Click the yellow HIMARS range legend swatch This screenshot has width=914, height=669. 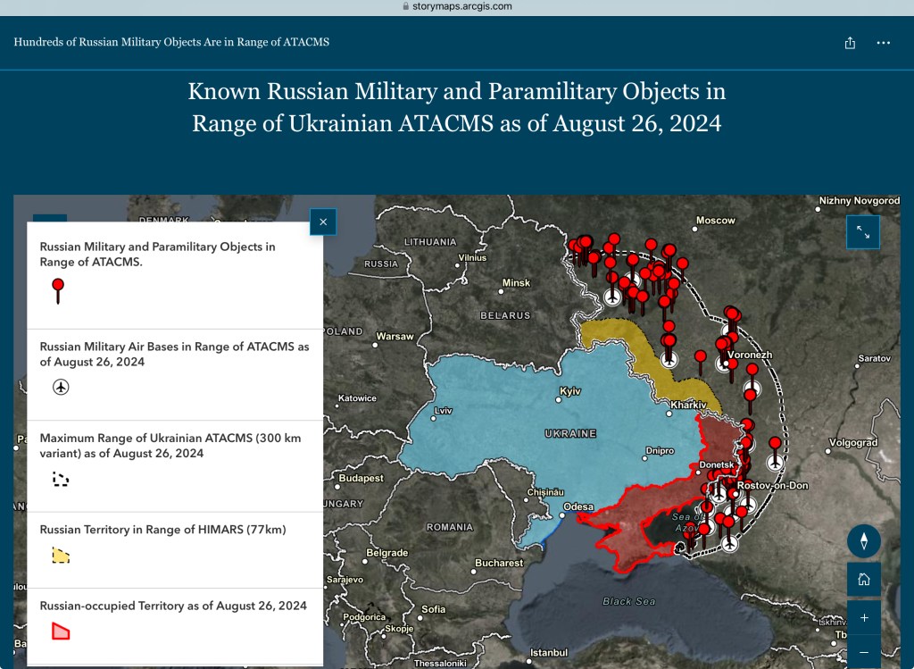(61, 556)
